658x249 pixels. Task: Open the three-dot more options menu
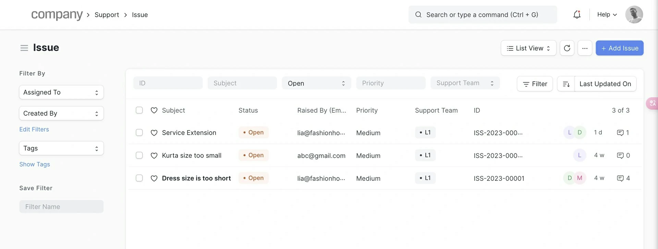585,48
